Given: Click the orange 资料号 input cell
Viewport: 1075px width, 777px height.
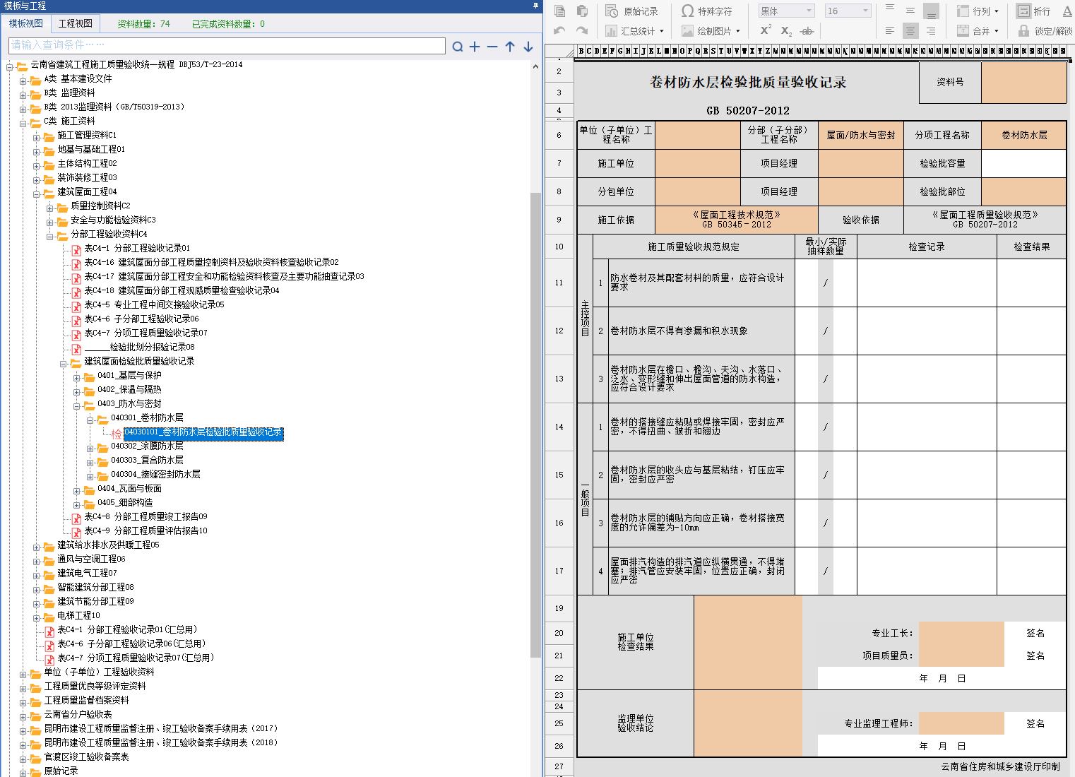Looking at the screenshot, I should pyautogui.click(x=1023, y=82).
